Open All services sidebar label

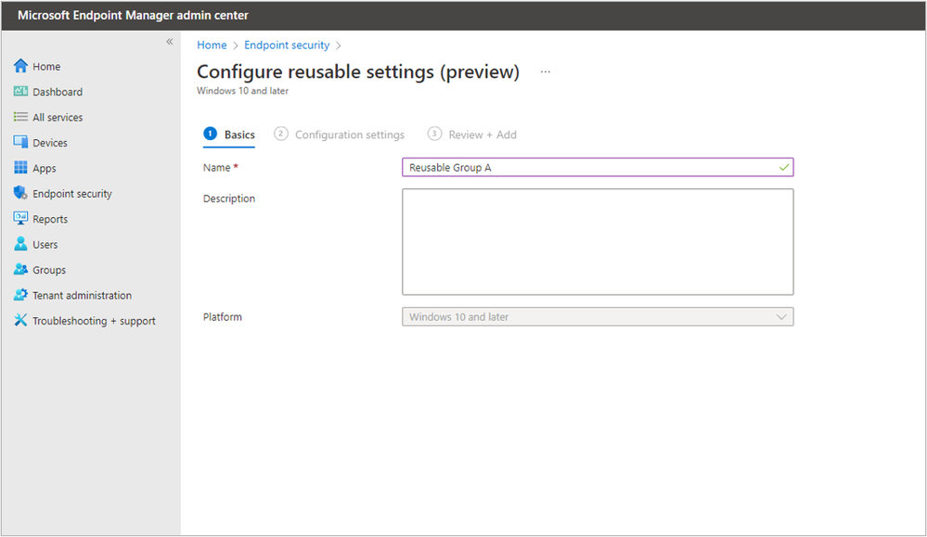(x=58, y=117)
